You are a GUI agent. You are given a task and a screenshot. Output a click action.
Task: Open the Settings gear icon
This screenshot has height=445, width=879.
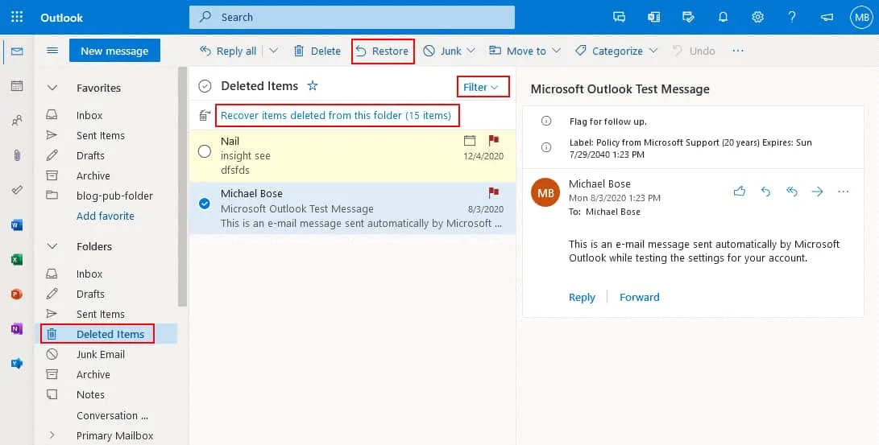[757, 17]
